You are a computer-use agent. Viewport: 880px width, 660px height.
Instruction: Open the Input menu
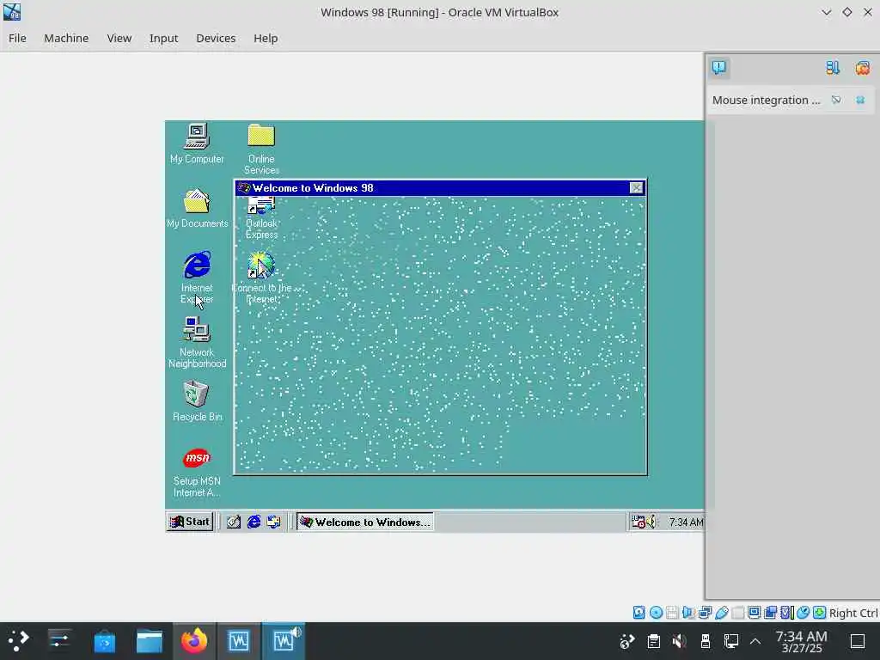pyautogui.click(x=163, y=38)
